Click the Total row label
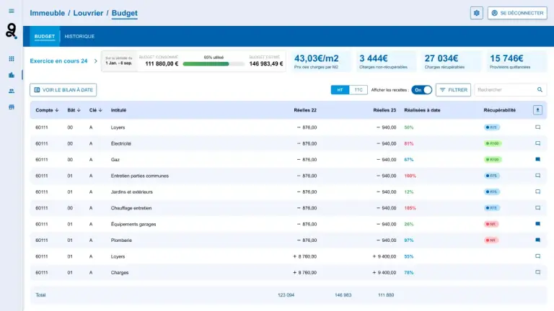The image size is (554, 311). [x=40, y=294]
